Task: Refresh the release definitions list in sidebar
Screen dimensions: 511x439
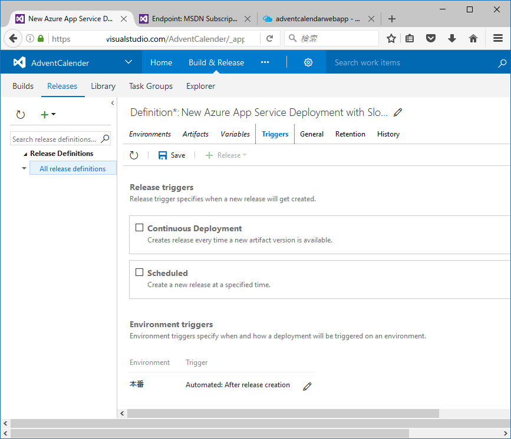Action: [21, 115]
